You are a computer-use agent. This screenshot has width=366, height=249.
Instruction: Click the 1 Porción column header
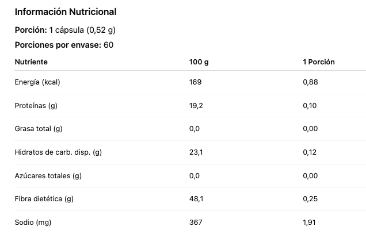[318, 62]
